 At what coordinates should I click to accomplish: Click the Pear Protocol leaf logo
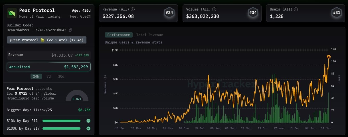pos(12,13)
